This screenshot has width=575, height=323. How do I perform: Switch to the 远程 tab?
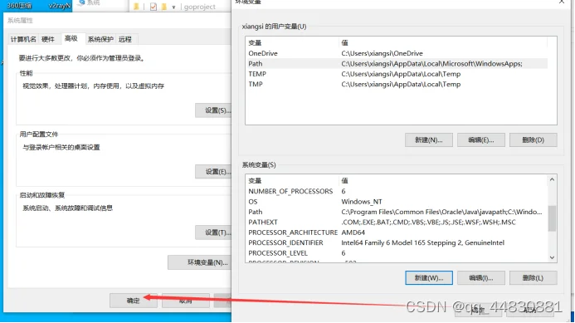click(125, 39)
